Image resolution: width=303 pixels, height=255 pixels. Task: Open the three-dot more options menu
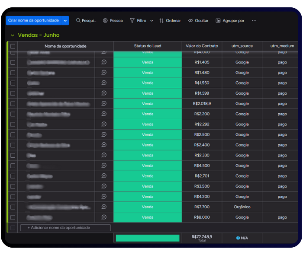254,21
